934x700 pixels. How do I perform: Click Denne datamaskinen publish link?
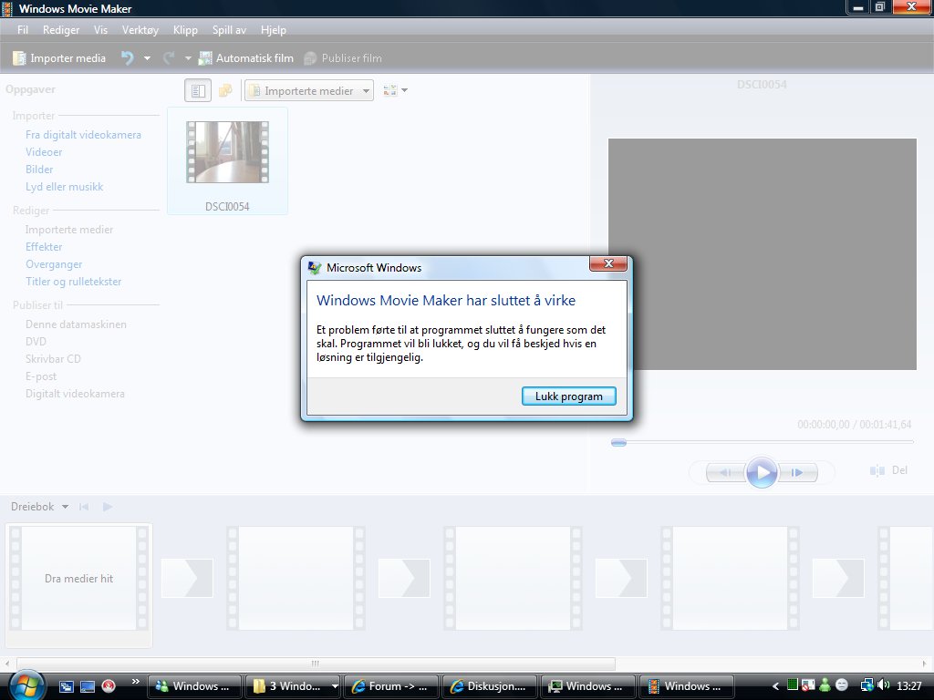[77, 324]
